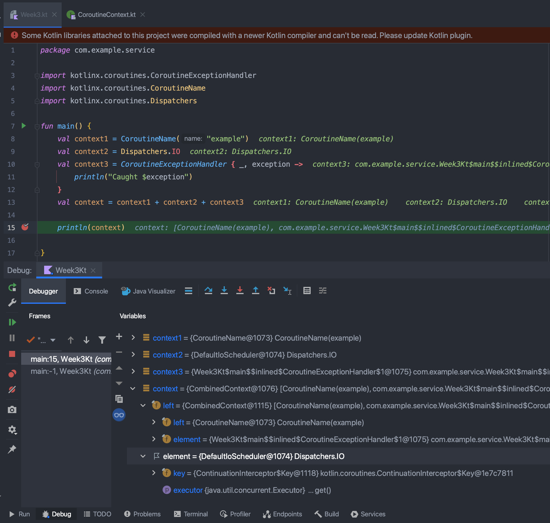Open Endpoints tool window
550x523 pixels.
tap(282, 514)
